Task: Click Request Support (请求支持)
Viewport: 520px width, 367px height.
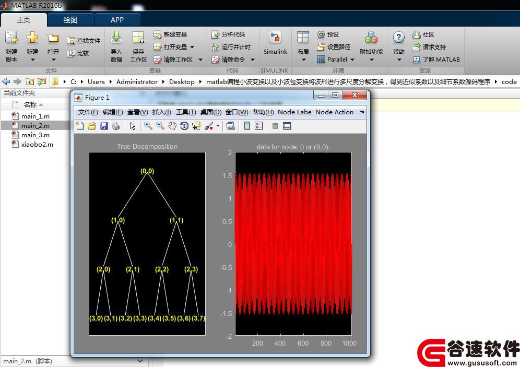Action: point(429,47)
